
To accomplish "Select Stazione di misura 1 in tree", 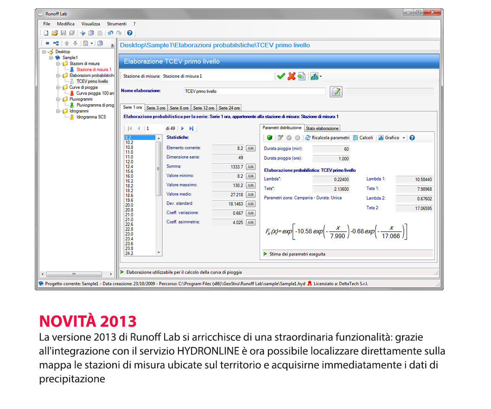I will point(94,69).
